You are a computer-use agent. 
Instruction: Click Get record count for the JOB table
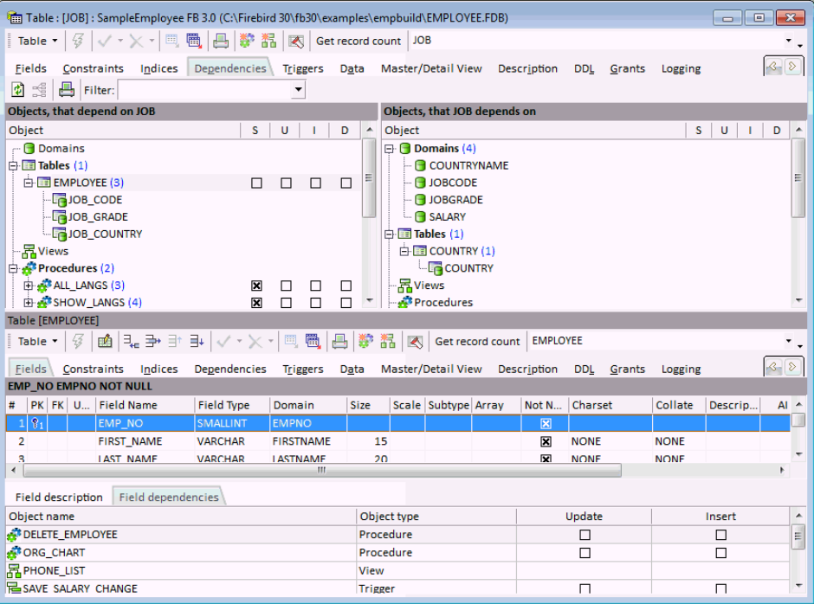pos(358,41)
